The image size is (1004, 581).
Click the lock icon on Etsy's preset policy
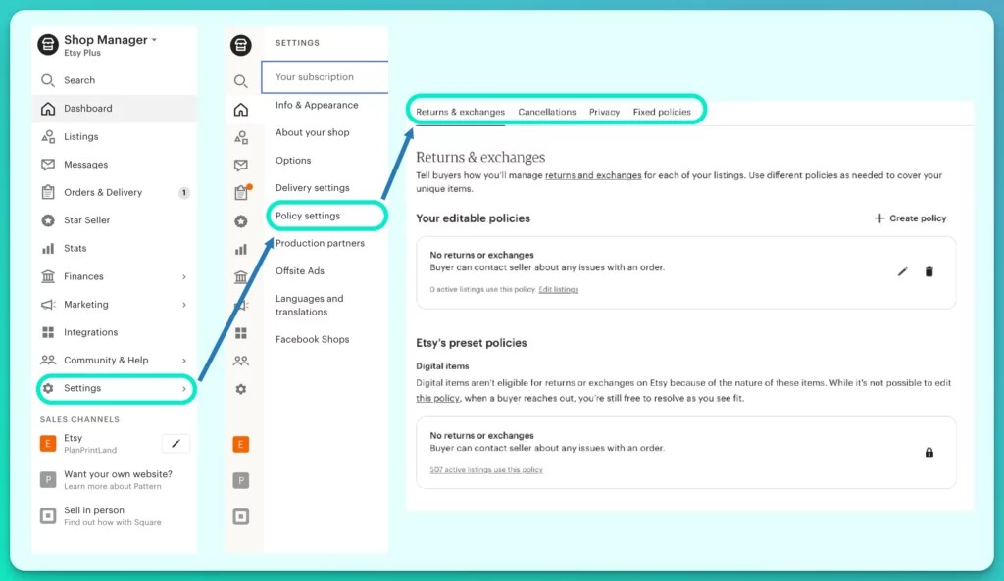[x=929, y=454]
